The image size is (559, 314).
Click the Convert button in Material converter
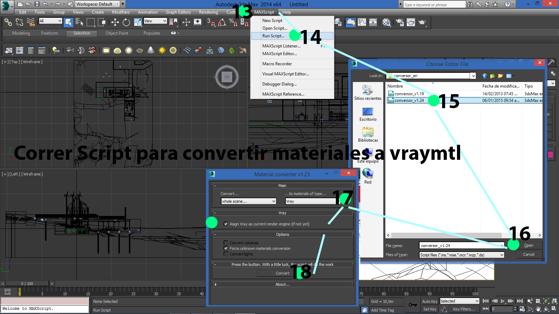pyautogui.click(x=282, y=273)
